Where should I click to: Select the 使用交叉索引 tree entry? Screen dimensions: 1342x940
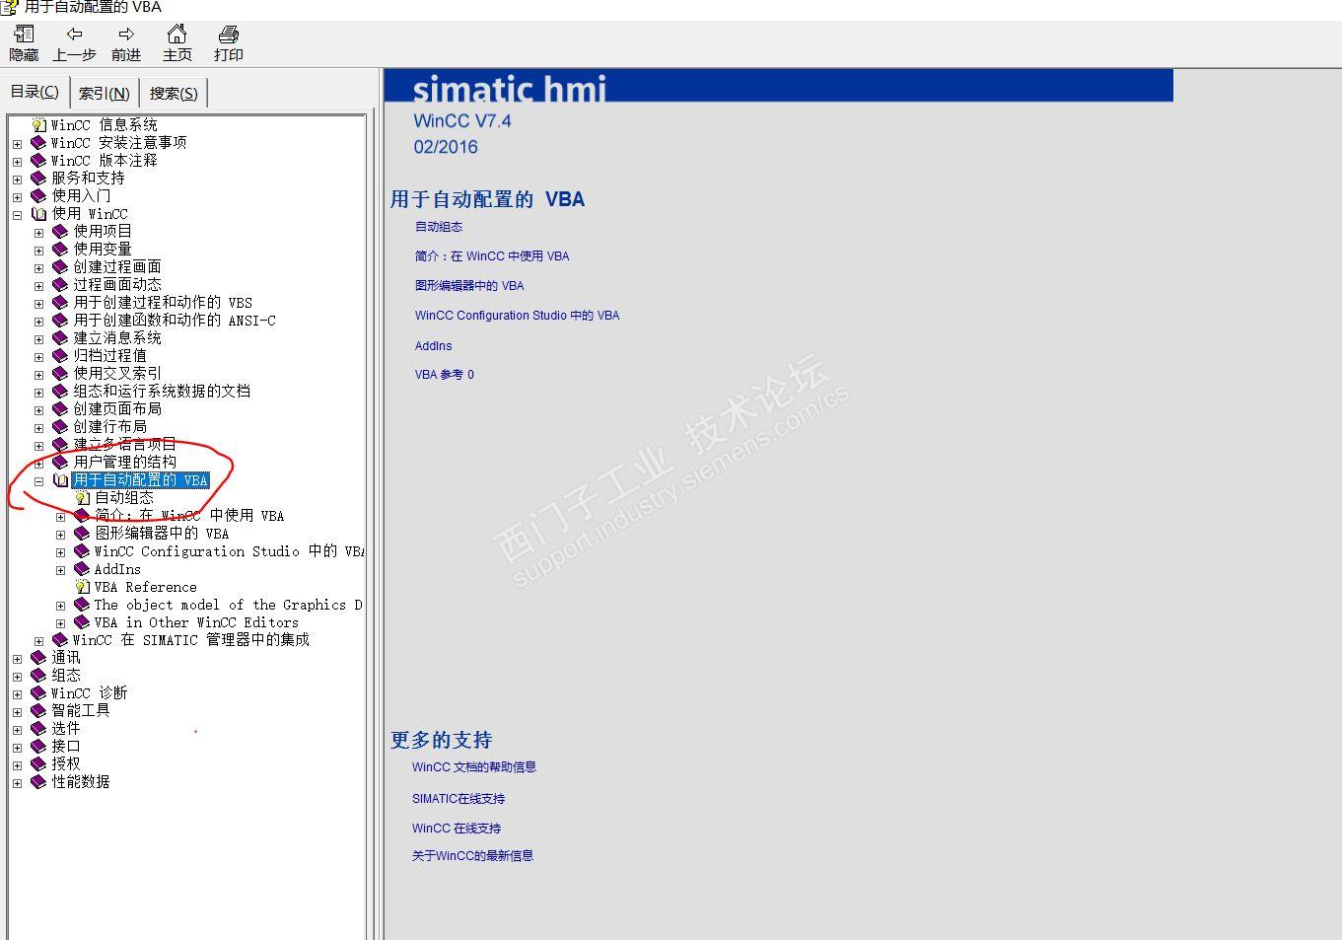pyautogui.click(x=117, y=374)
